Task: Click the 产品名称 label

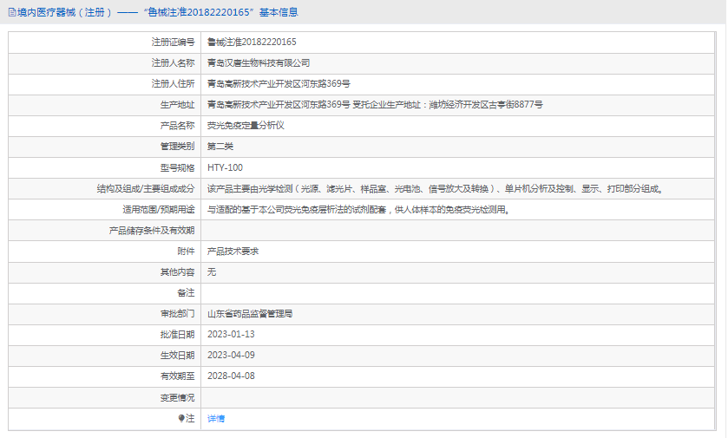Action: pos(177,125)
